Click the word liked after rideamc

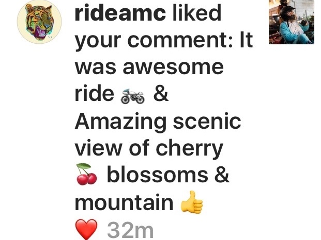(197, 13)
